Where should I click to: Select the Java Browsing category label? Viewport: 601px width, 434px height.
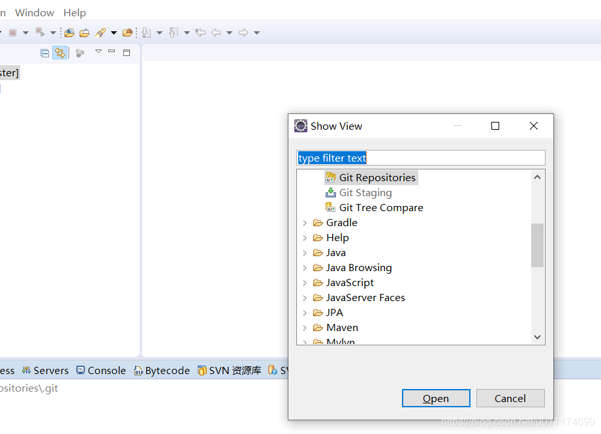359,268
